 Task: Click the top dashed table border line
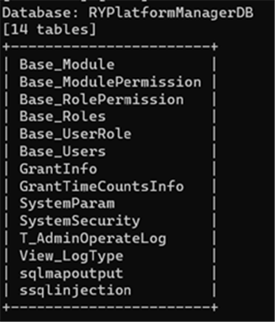point(110,47)
